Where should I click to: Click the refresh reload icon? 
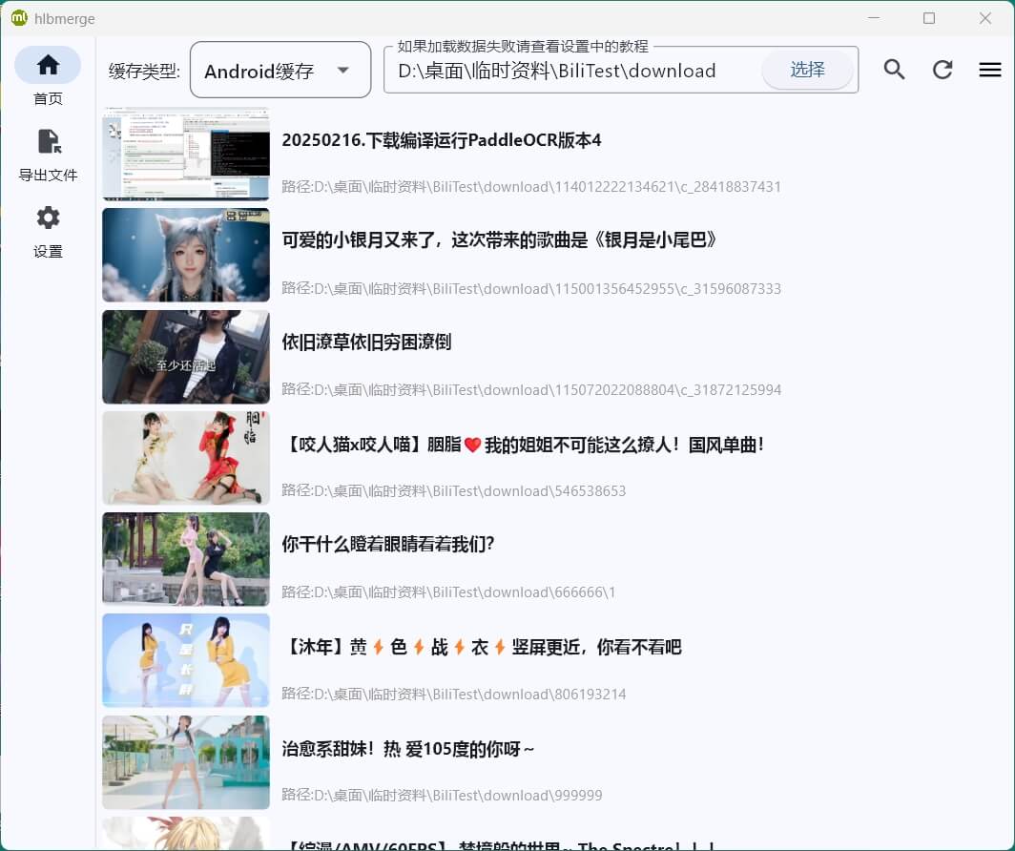pos(942,70)
